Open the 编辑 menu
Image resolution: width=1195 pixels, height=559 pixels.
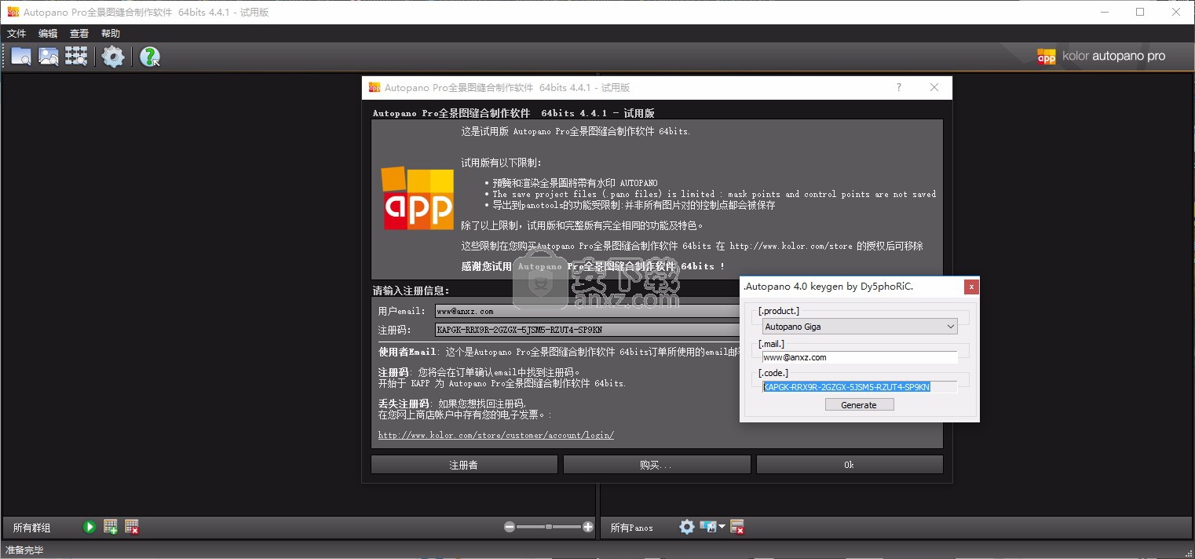tap(48, 34)
